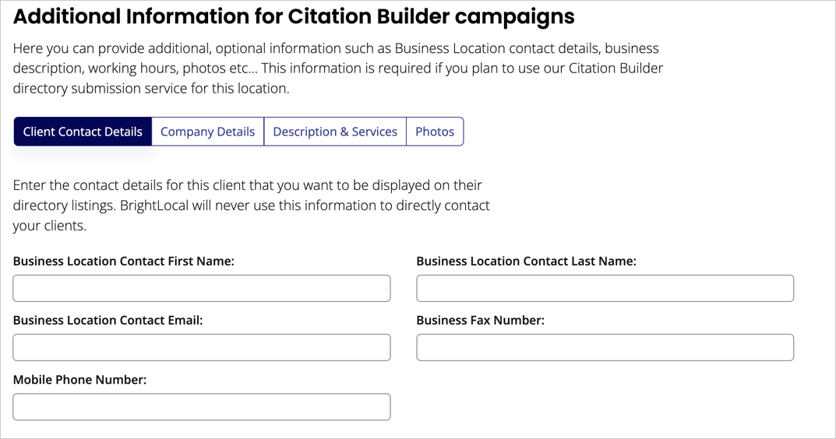
Task: Click the Business Fax Number label
Action: (x=481, y=320)
